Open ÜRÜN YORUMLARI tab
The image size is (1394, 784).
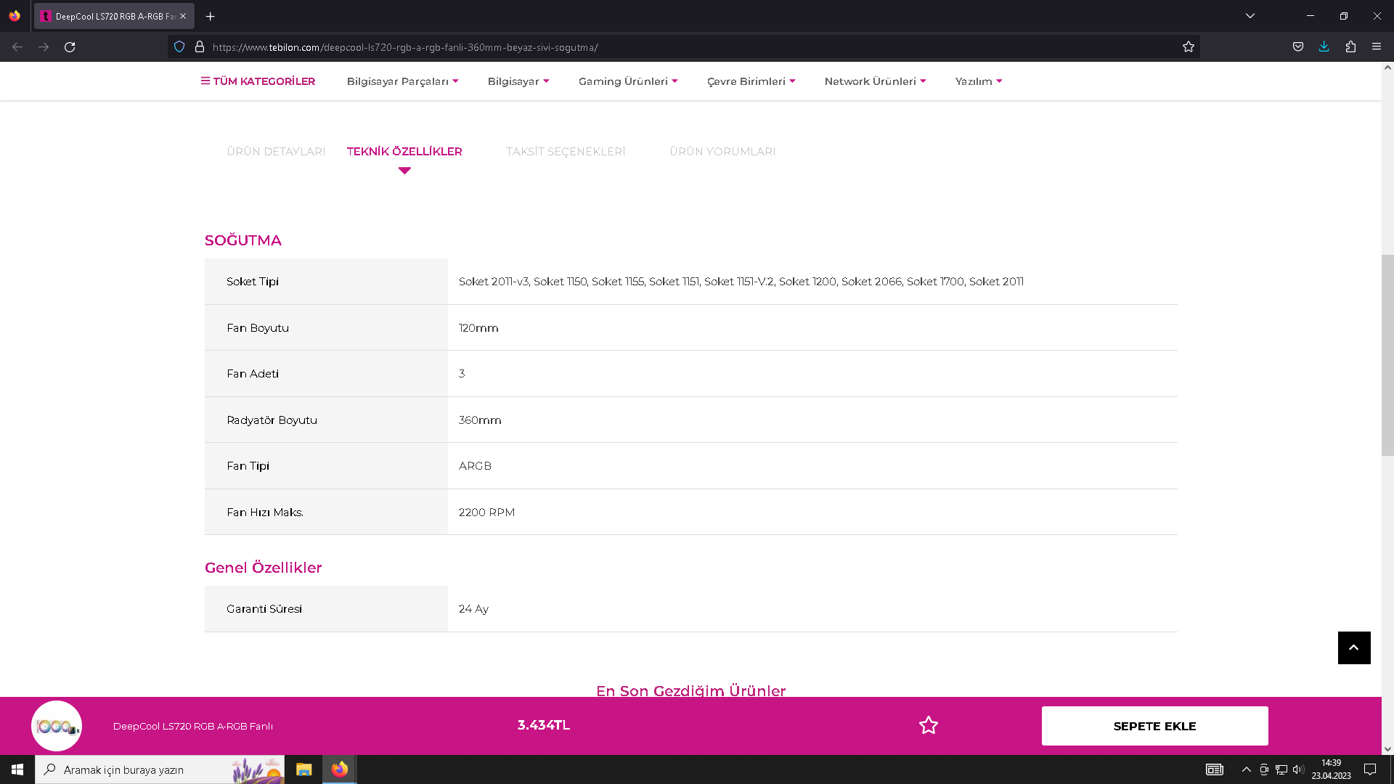[722, 152]
